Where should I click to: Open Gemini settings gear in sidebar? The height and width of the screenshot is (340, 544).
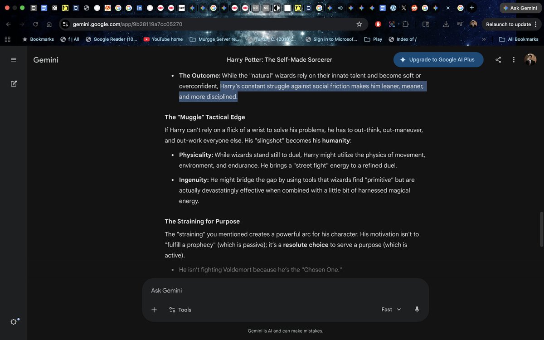coord(14,322)
